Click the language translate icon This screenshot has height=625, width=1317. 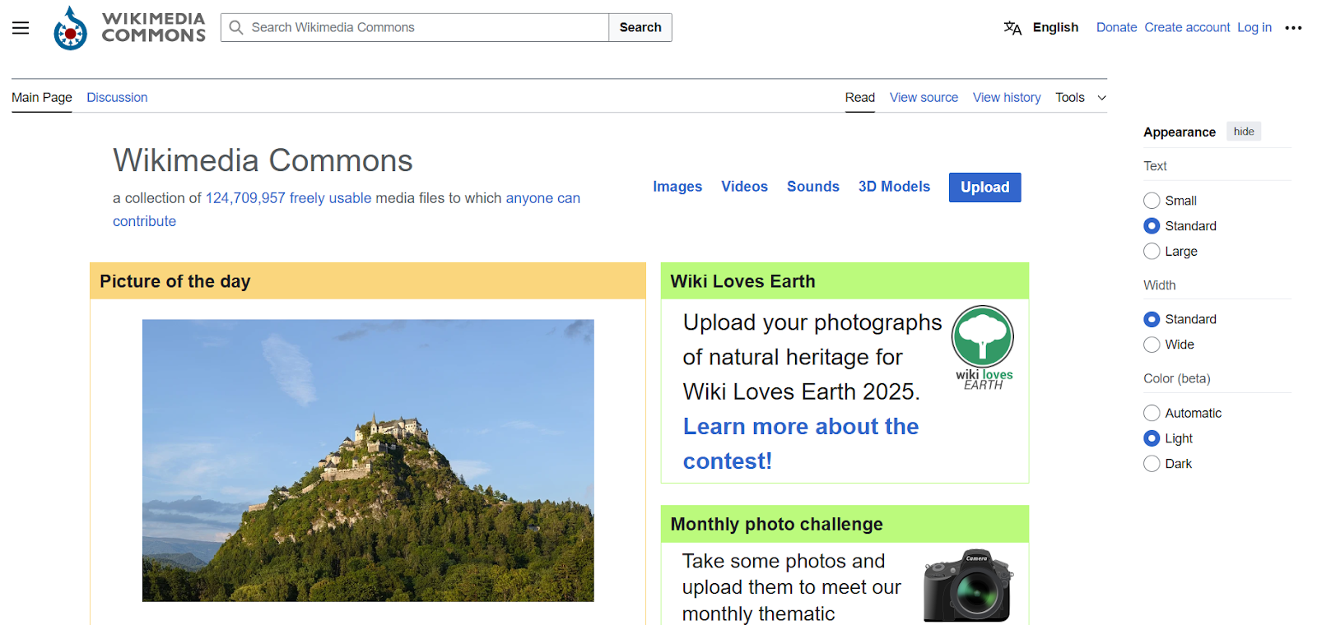1012,28
